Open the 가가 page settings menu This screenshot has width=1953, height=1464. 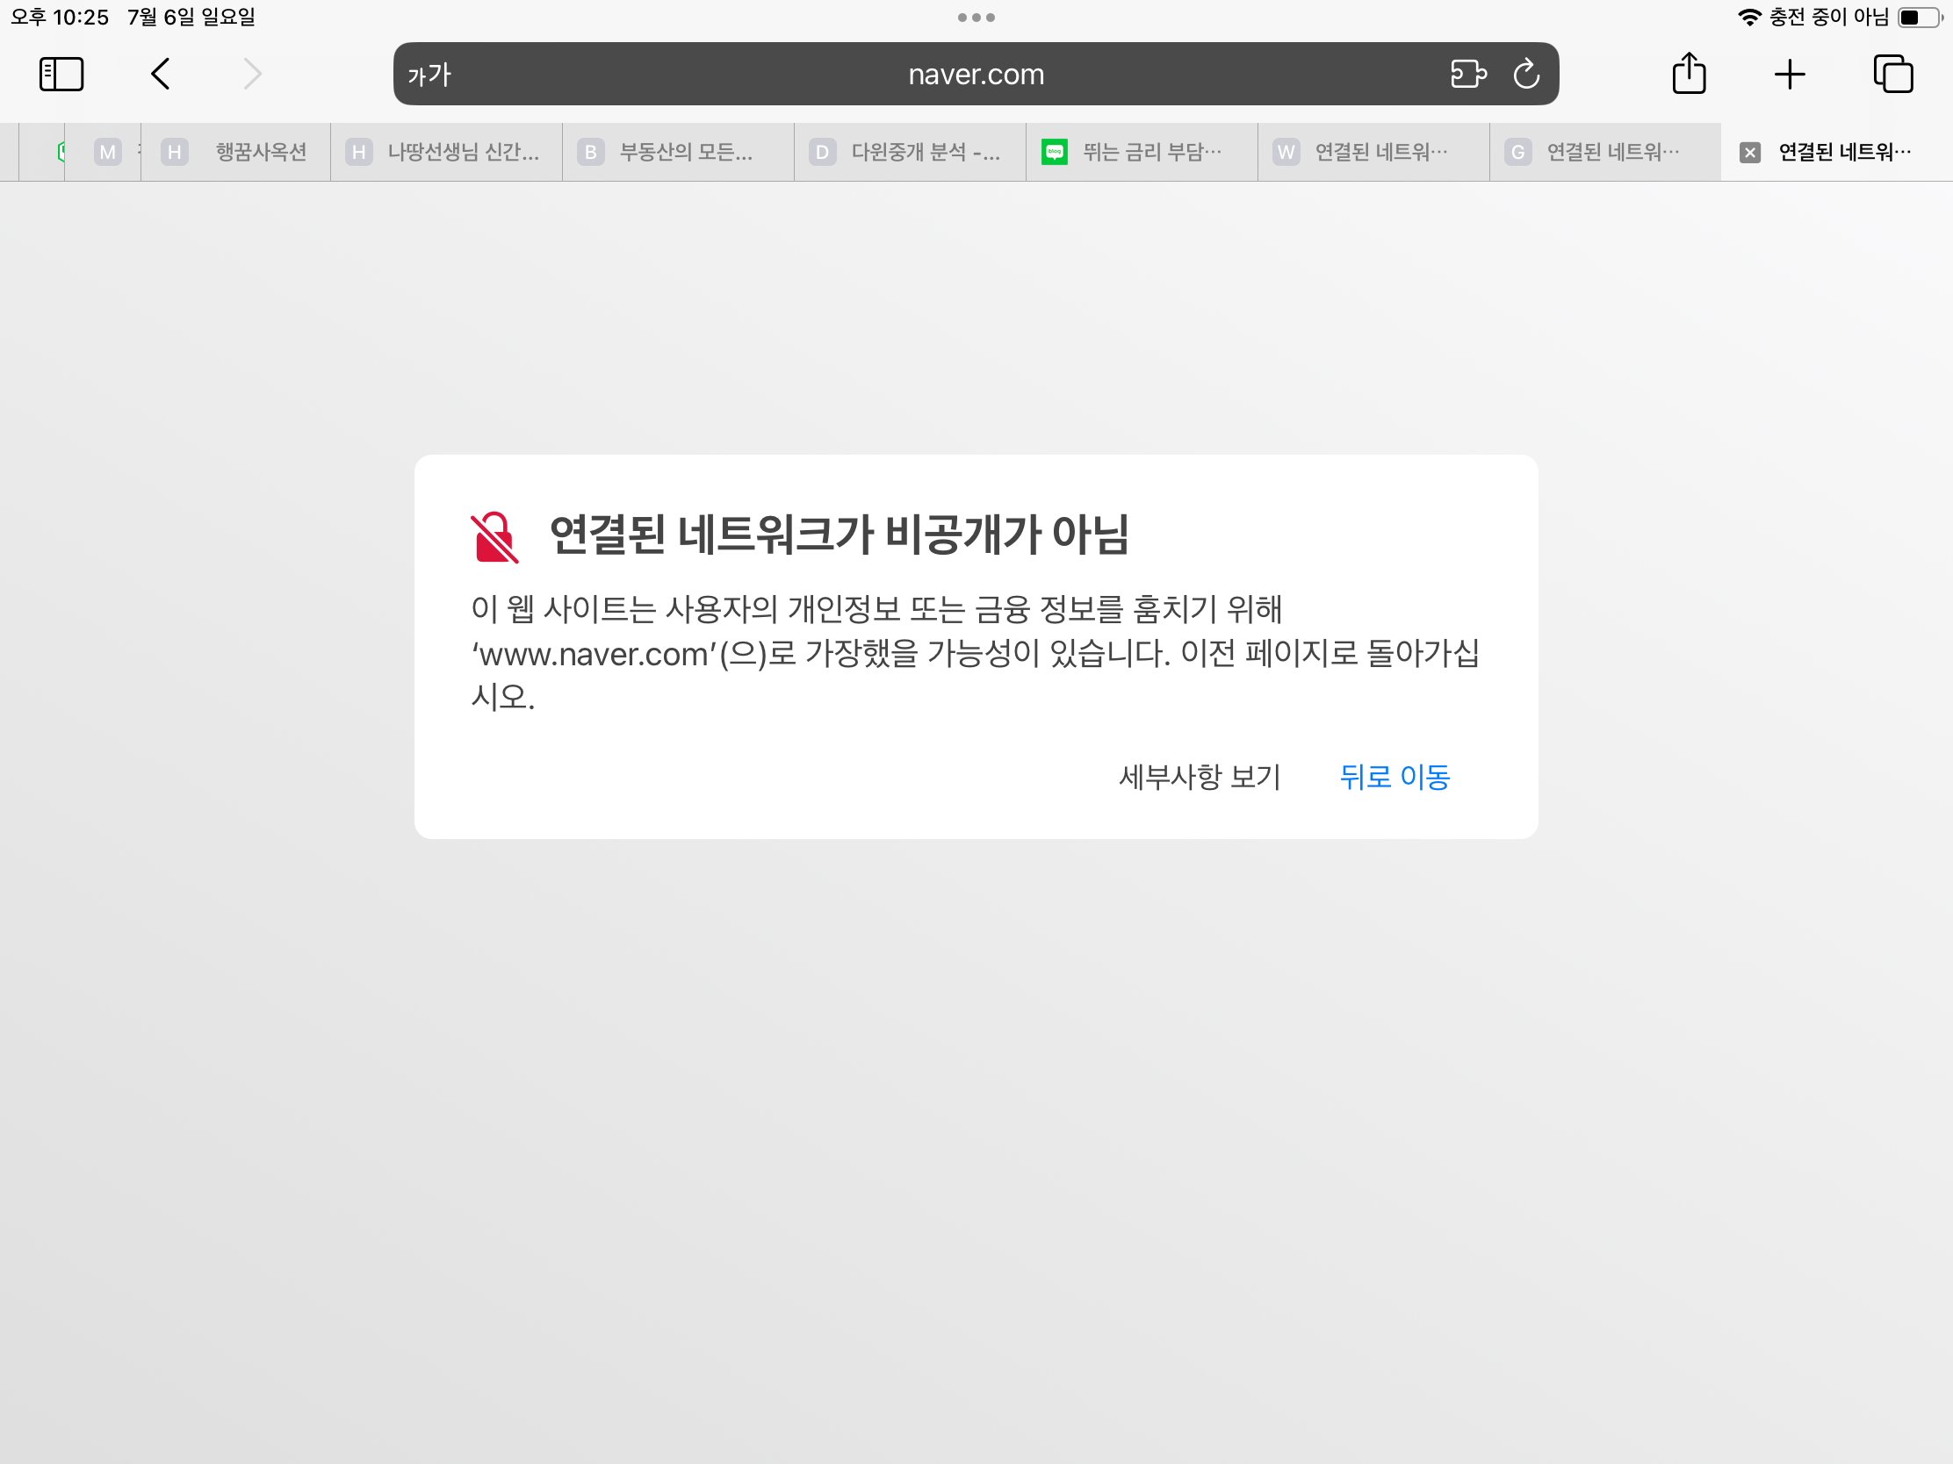coord(429,75)
